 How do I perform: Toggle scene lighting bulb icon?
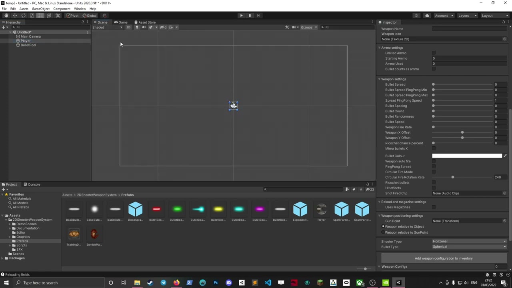coord(137,27)
